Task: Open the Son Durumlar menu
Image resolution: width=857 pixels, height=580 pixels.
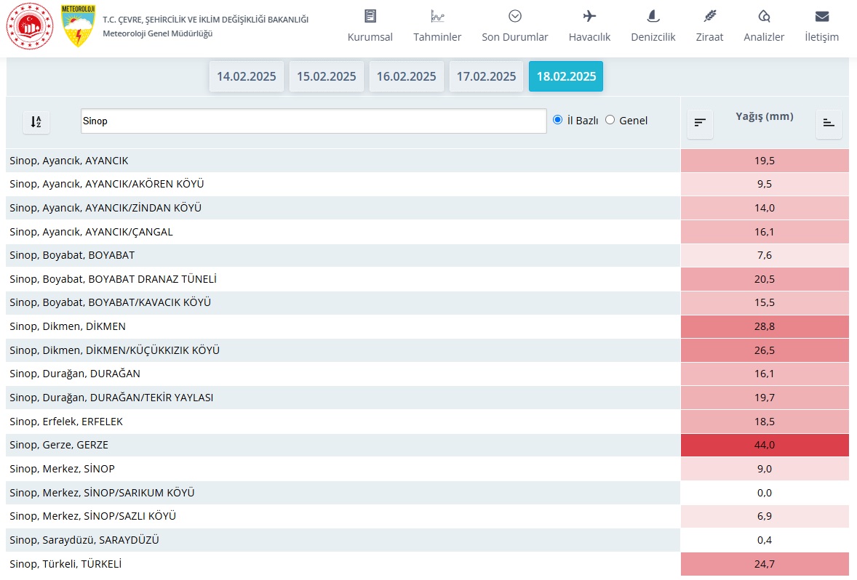Action: (x=514, y=27)
